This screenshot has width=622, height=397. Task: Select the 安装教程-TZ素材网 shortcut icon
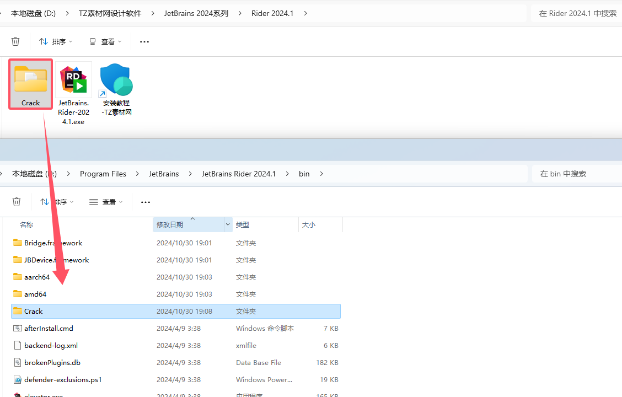coord(116,80)
